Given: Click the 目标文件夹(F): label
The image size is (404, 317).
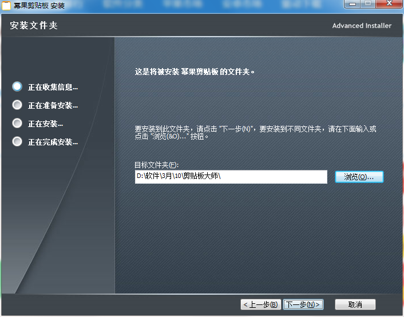Looking at the screenshot, I should pos(157,165).
